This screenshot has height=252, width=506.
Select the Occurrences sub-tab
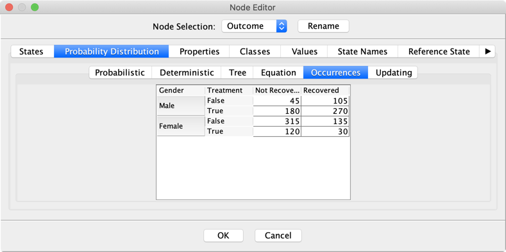[335, 72]
